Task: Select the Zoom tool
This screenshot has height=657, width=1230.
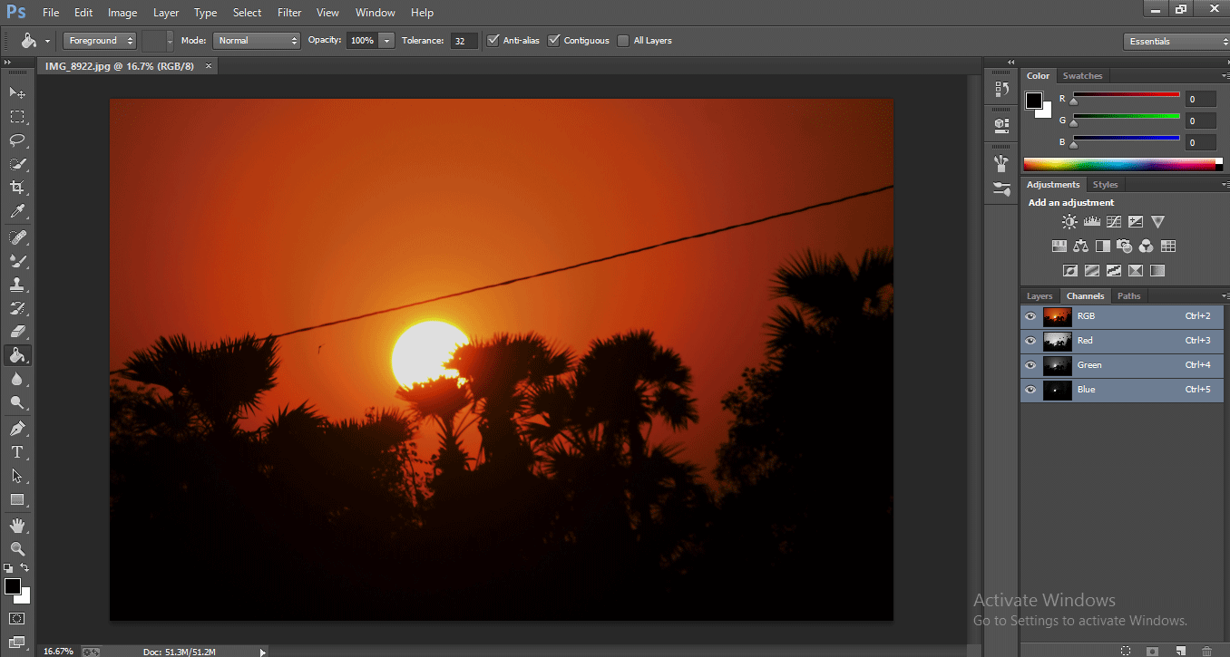Action: pyautogui.click(x=16, y=548)
